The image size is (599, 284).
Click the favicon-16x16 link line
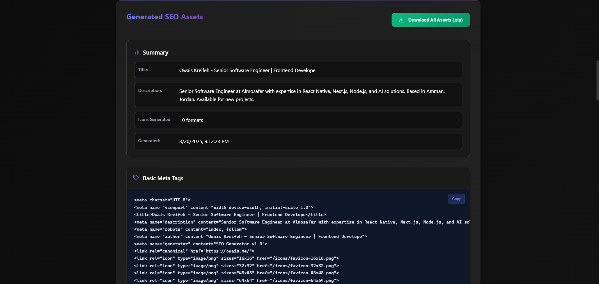(x=236, y=258)
